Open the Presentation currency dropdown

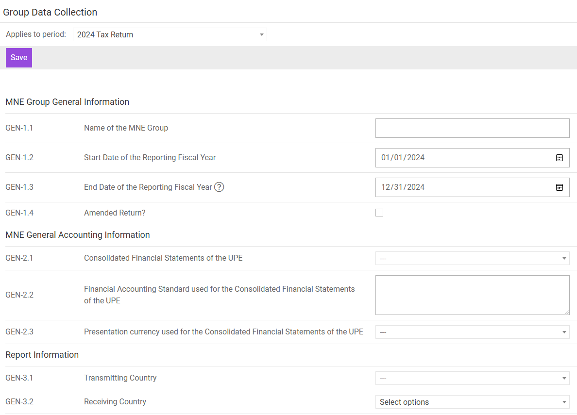[472, 332]
